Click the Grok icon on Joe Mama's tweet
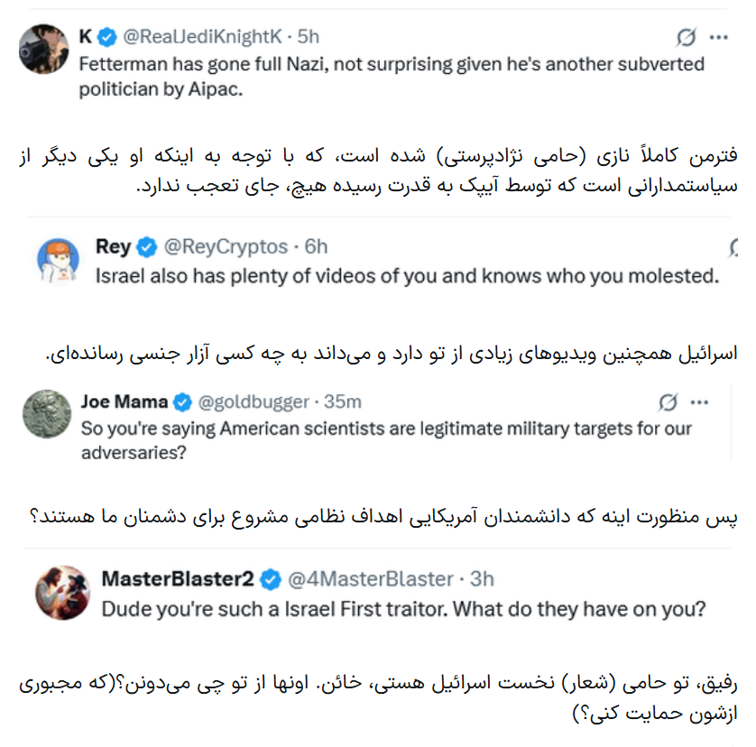Image resolution: width=756 pixels, height=747 pixels. pyautogui.click(x=668, y=402)
